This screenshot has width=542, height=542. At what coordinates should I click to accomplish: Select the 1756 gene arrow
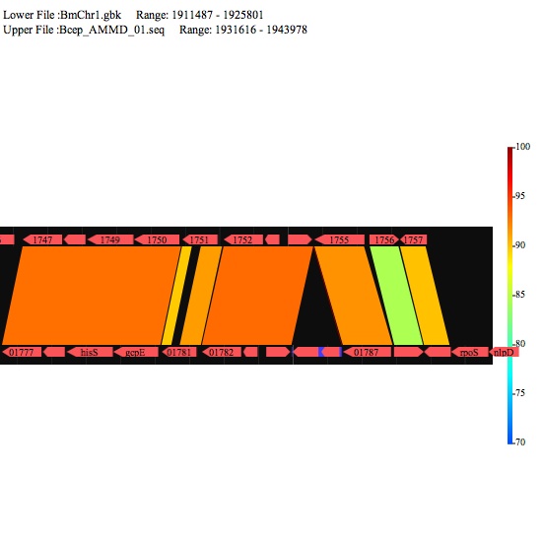pos(384,239)
